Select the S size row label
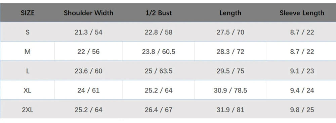Screen dimensions: 336x123 pyautogui.click(x=28, y=32)
